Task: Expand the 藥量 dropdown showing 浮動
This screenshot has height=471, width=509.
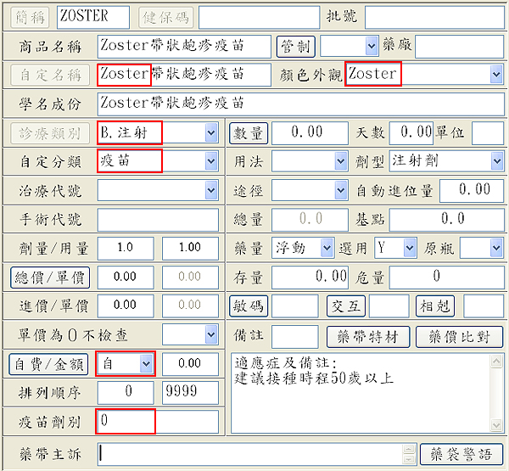Action: pos(327,248)
